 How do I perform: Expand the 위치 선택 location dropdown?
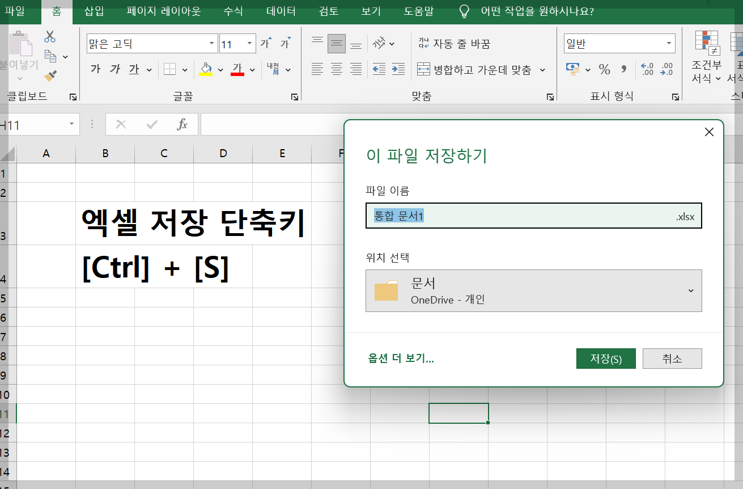point(691,290)
